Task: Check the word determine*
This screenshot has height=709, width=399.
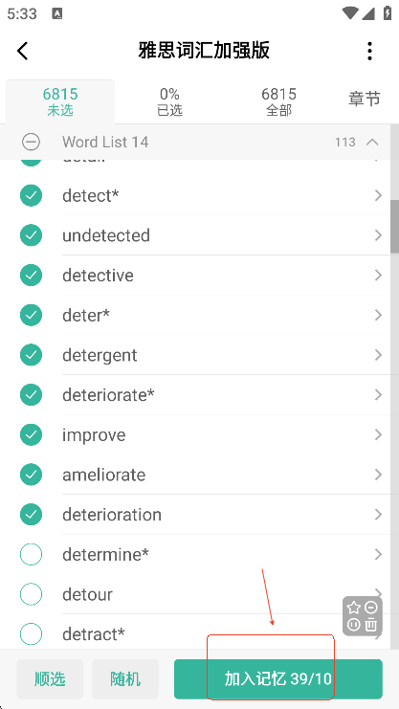Action: 31,554
